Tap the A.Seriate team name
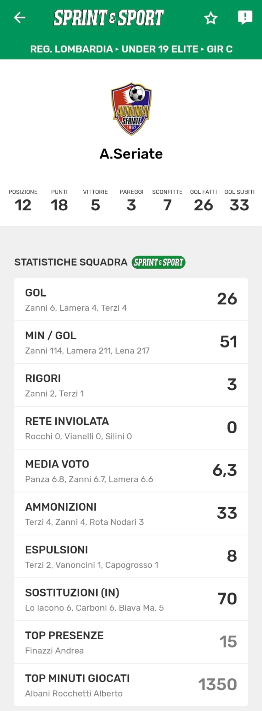 pyautogui.click(x=131, y=154)
